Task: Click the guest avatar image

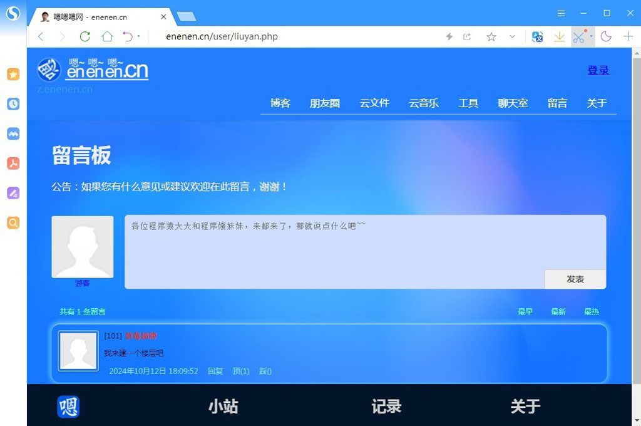Action: (x=83, y=247)
